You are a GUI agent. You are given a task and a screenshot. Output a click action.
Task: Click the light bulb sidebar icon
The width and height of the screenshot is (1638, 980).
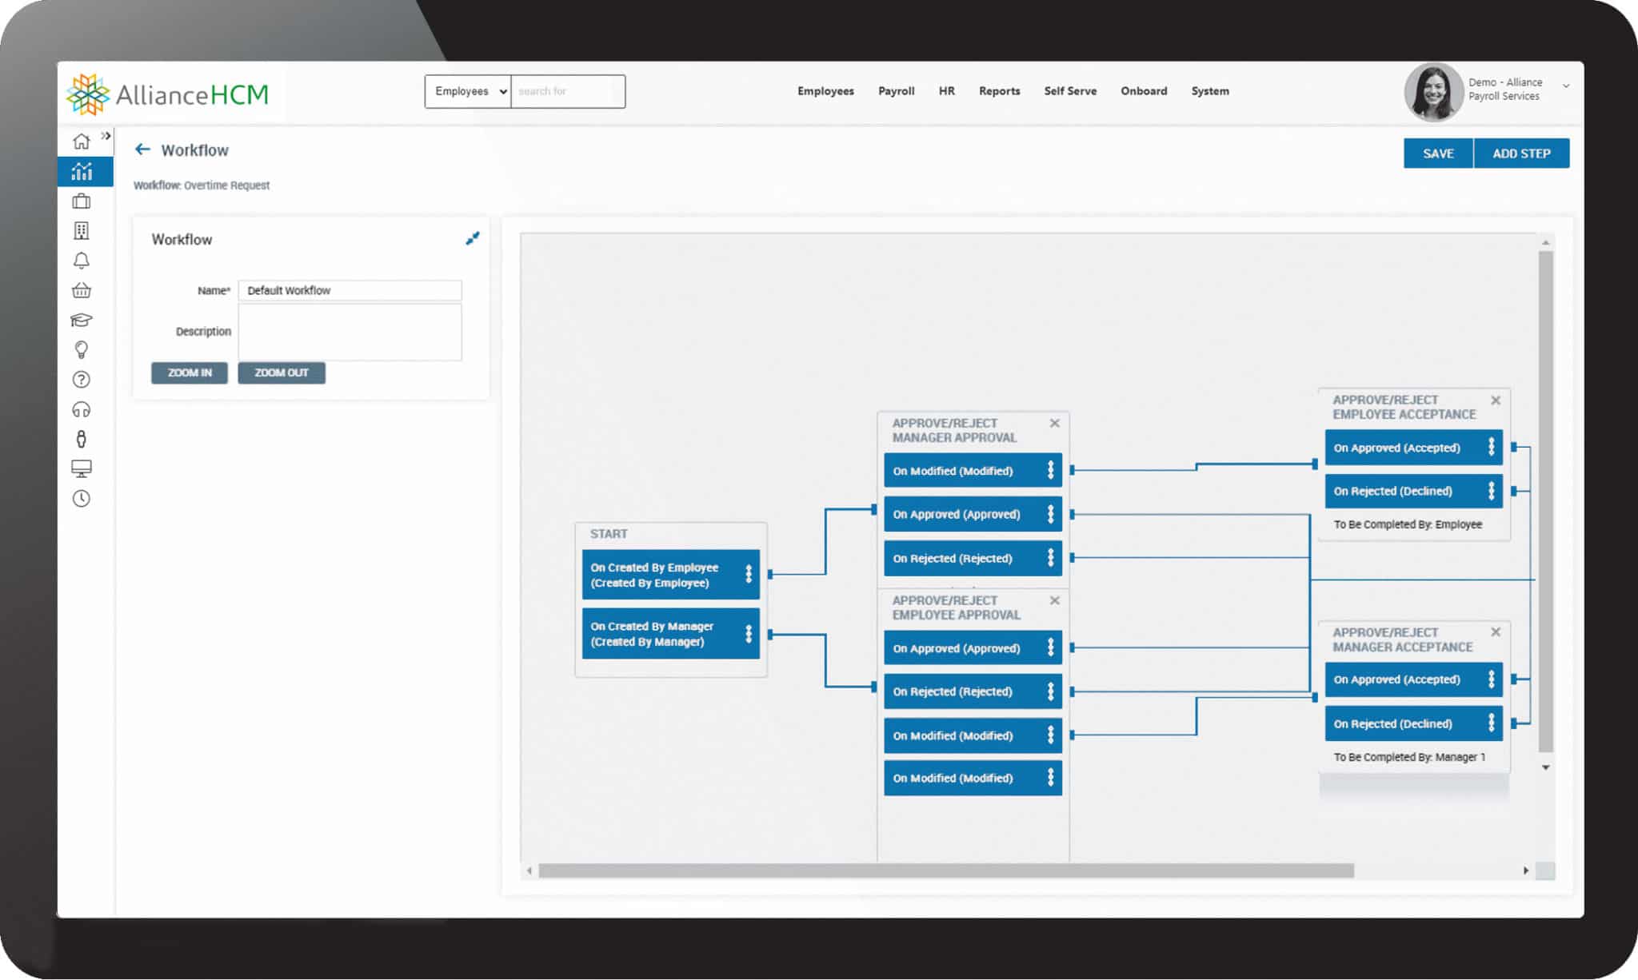81,349
